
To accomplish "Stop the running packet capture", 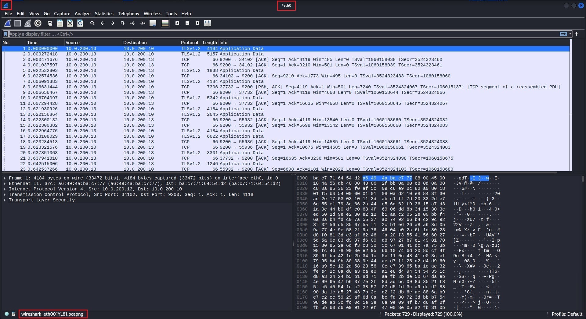I will click(18, 23).
